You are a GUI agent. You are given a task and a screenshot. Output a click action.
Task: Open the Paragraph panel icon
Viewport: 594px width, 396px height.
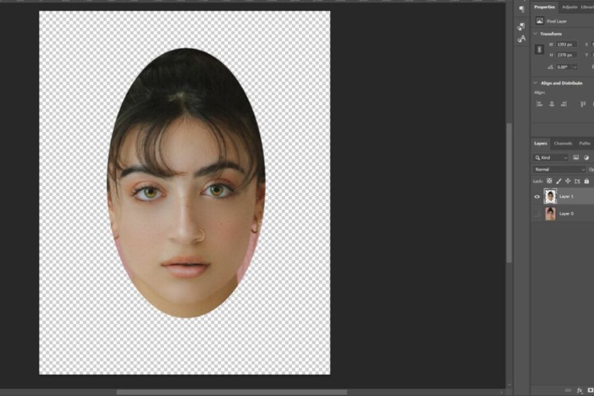tap(521, 9)
